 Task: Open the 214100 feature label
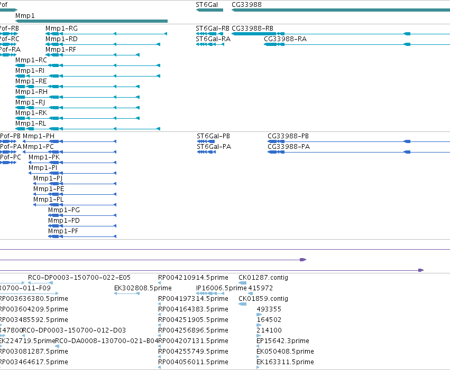point(269,331)
